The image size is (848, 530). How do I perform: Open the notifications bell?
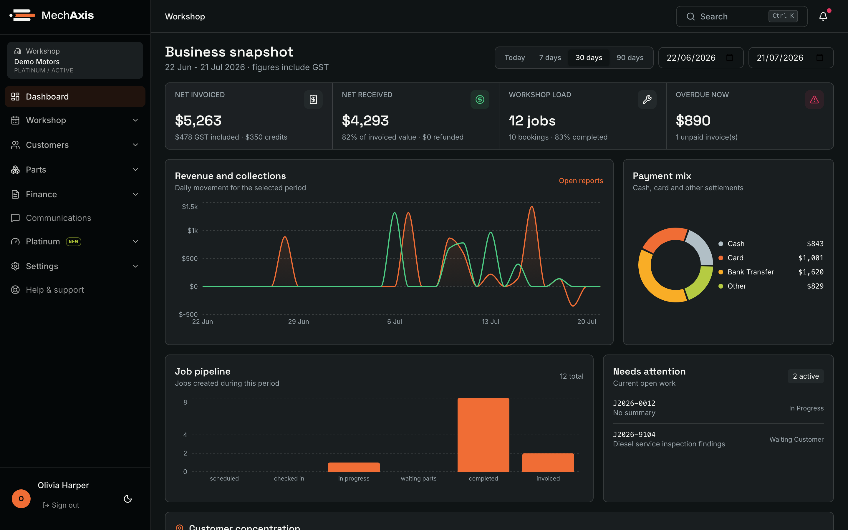(x=823, y=16)
